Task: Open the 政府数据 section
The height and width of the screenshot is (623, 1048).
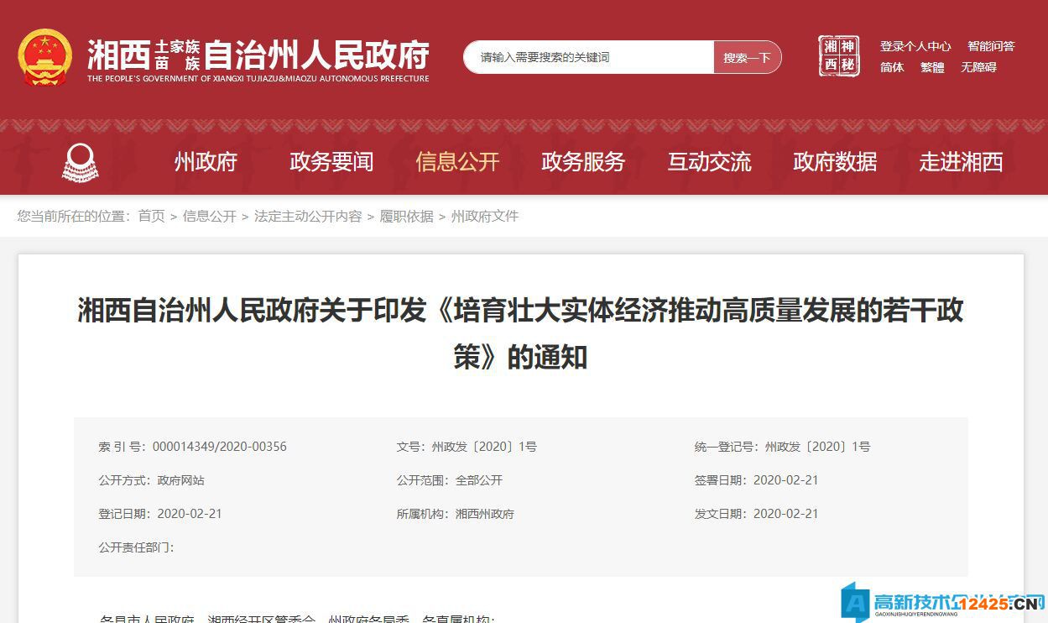Action: (834, 162)
